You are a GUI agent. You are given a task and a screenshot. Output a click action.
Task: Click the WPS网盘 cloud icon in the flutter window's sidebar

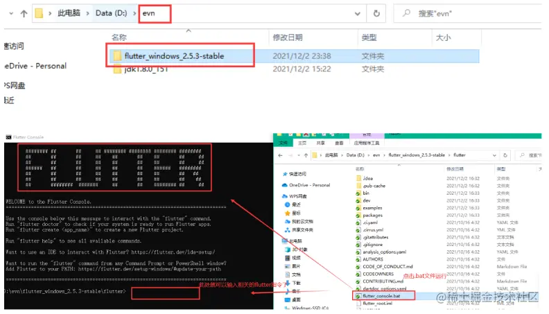click(x=285, y=196)
